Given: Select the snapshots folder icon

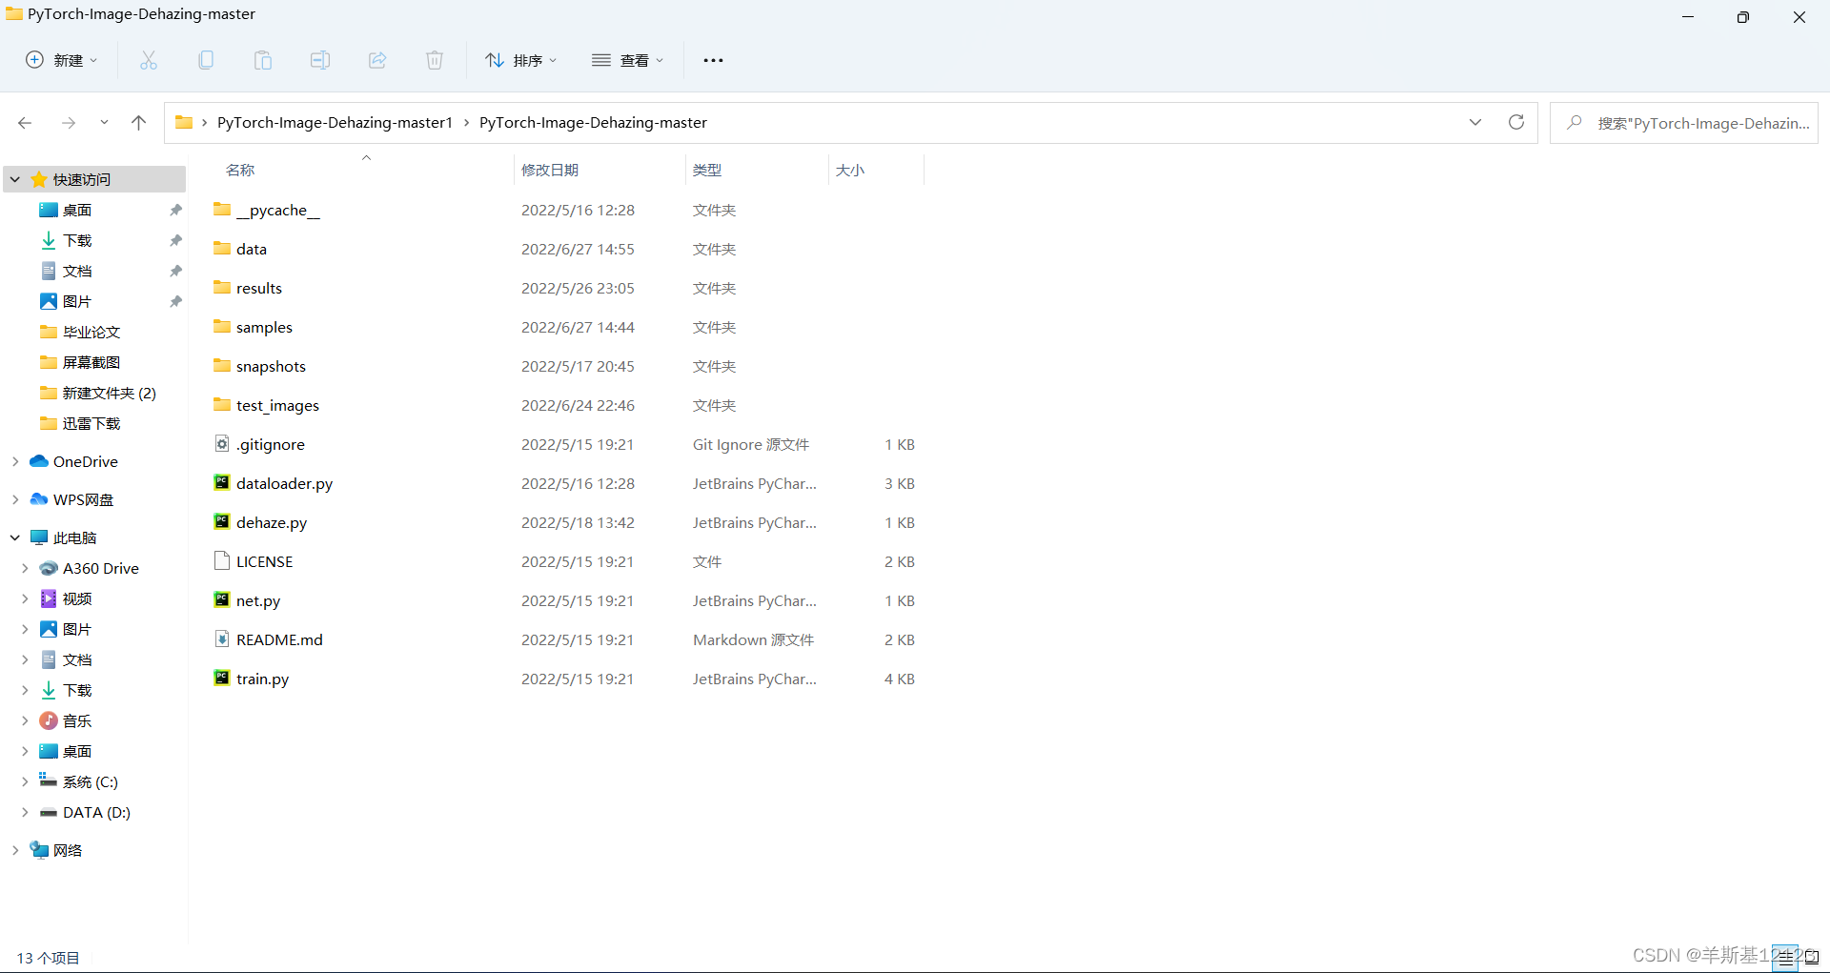Looking at the screenshot, I should pos(221,365).
